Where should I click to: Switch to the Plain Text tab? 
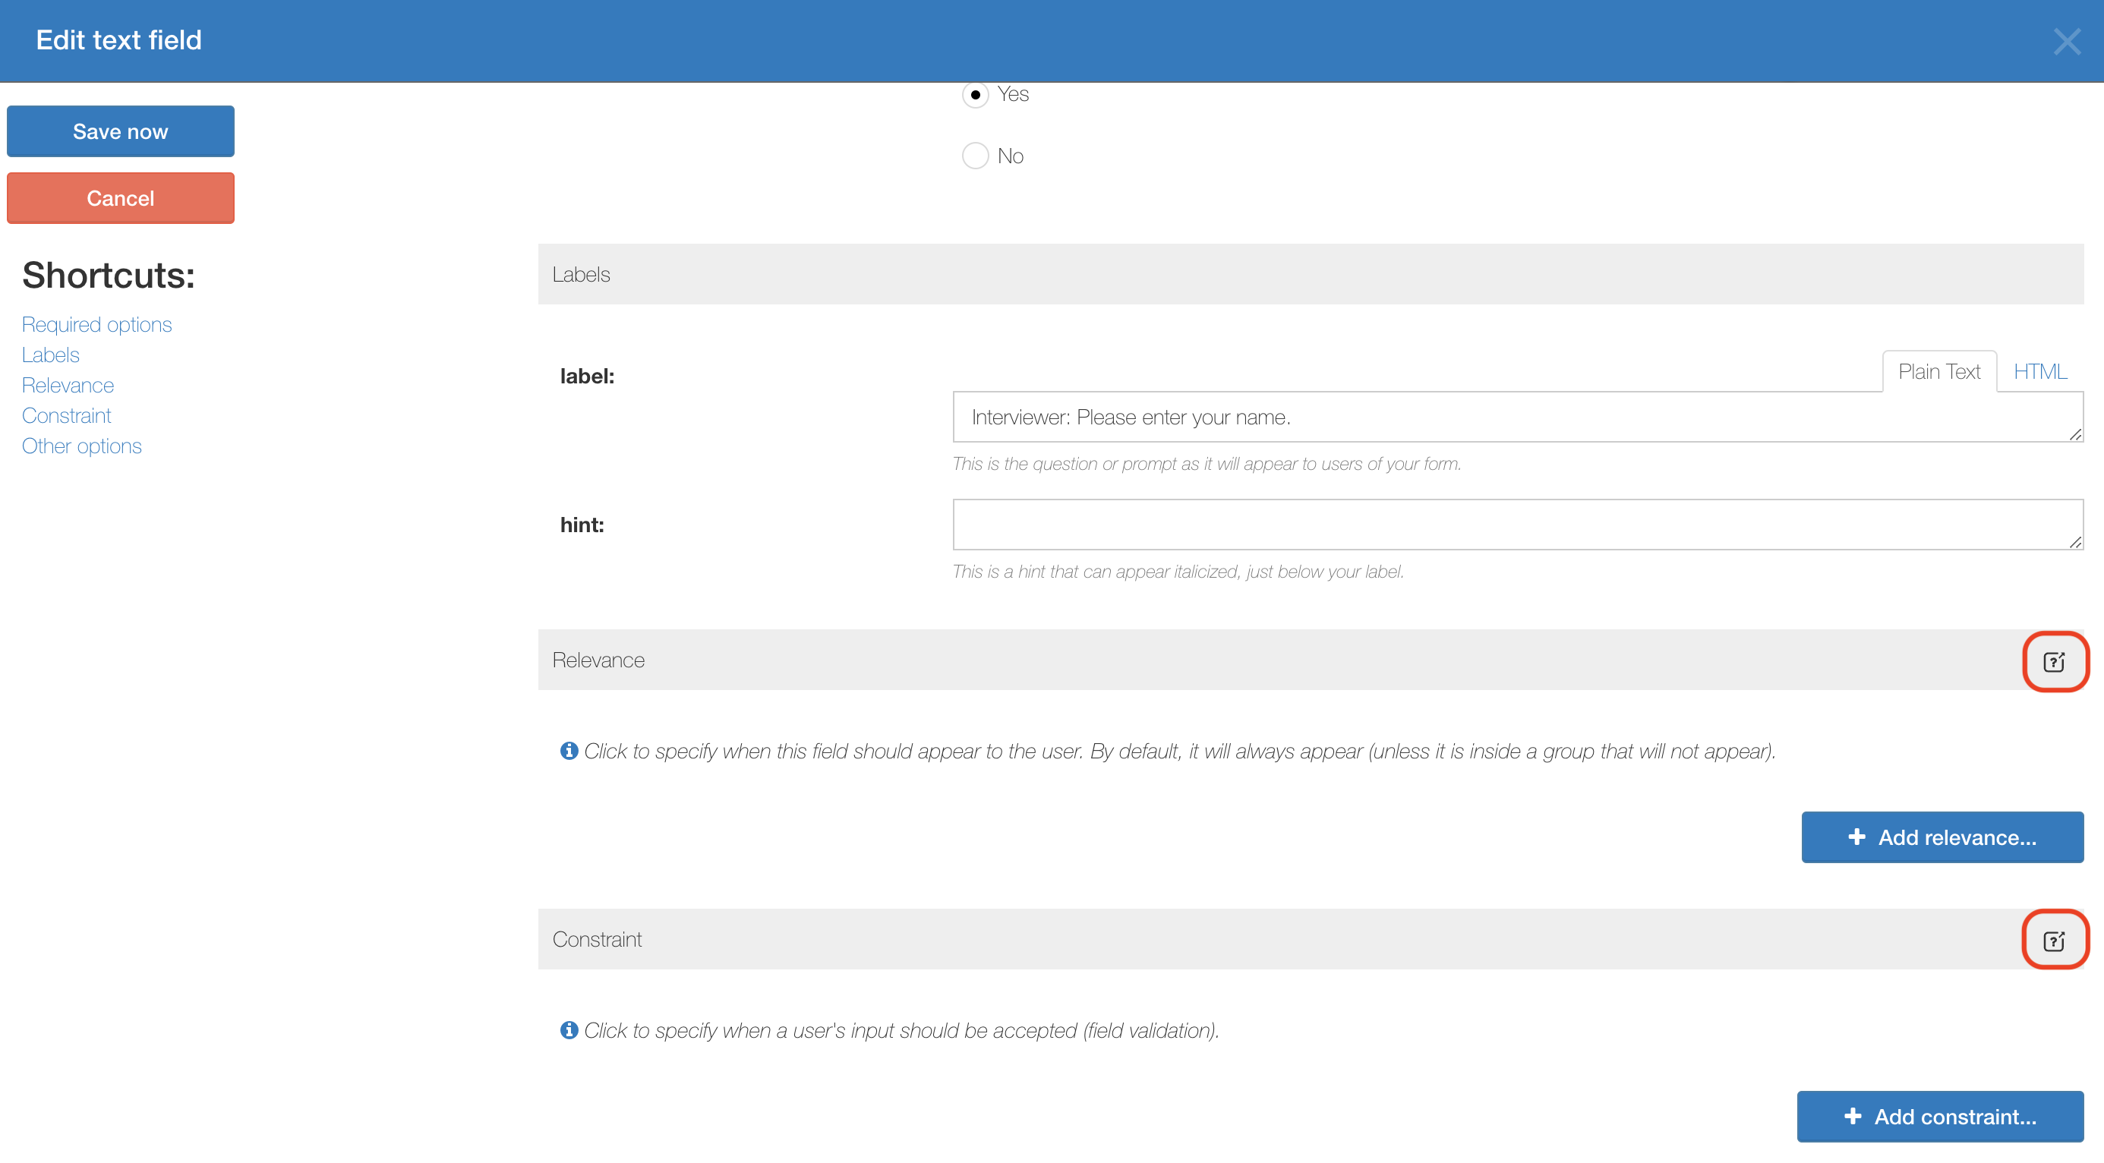[x=1939, y=372]
